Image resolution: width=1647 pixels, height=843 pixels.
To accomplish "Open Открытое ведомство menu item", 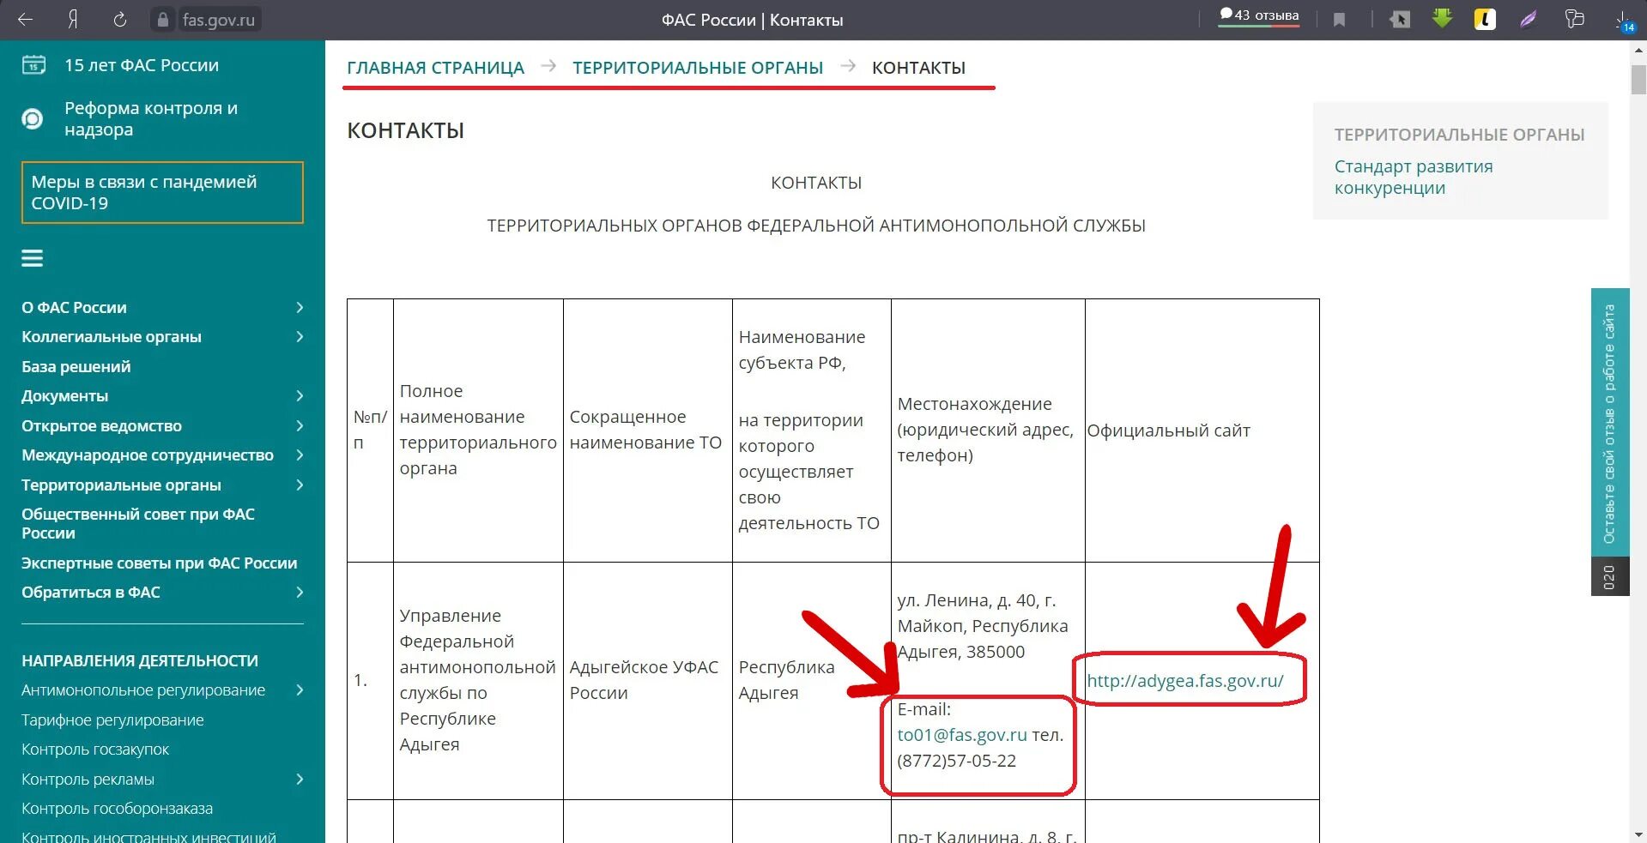I will 101,425.
